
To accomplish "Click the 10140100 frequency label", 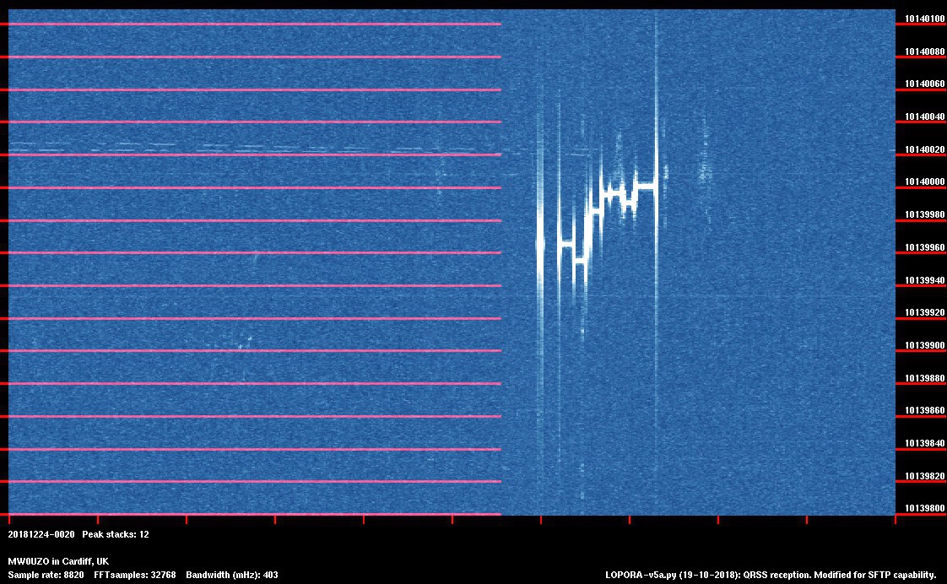I will [x=924, y=19].
